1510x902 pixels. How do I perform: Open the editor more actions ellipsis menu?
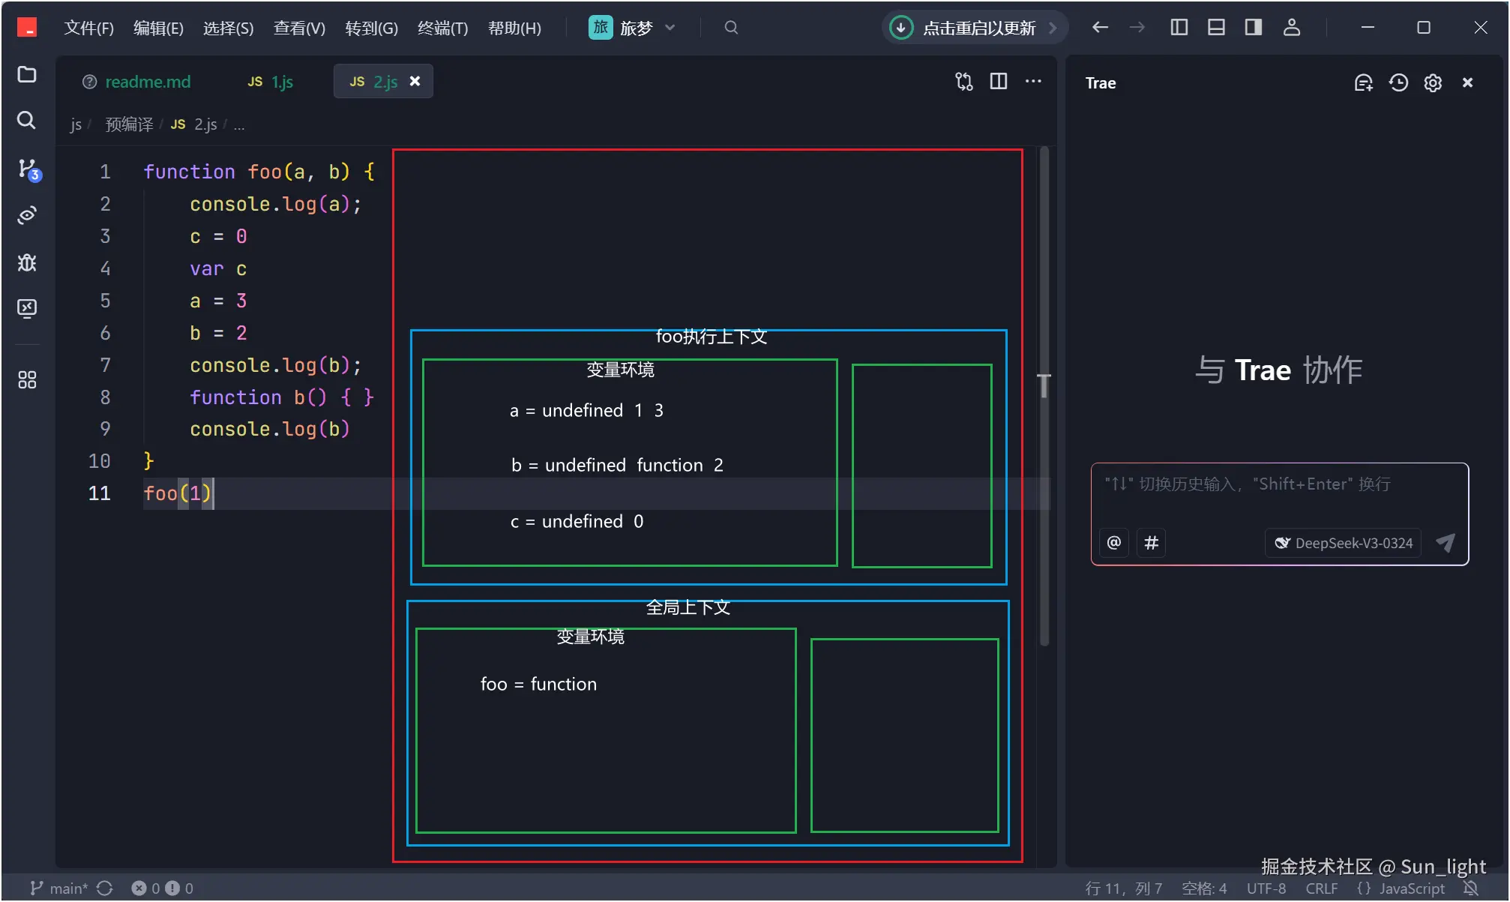[x=1033, y=81]
